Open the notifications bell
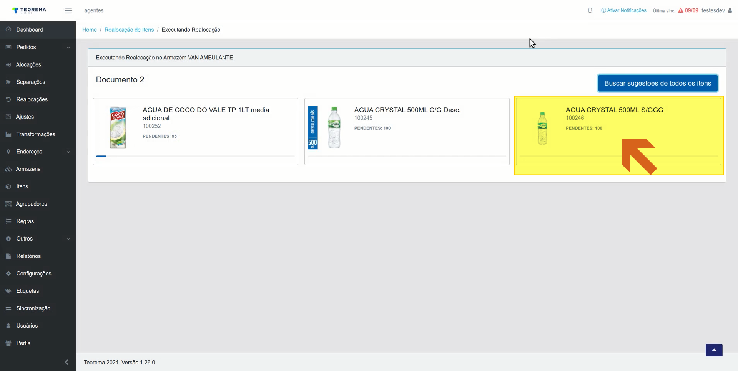The height and width of the screenshot is (371, 738). 590,10
